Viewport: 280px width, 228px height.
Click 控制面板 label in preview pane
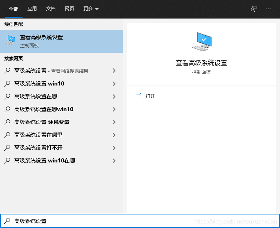[201, 72]
